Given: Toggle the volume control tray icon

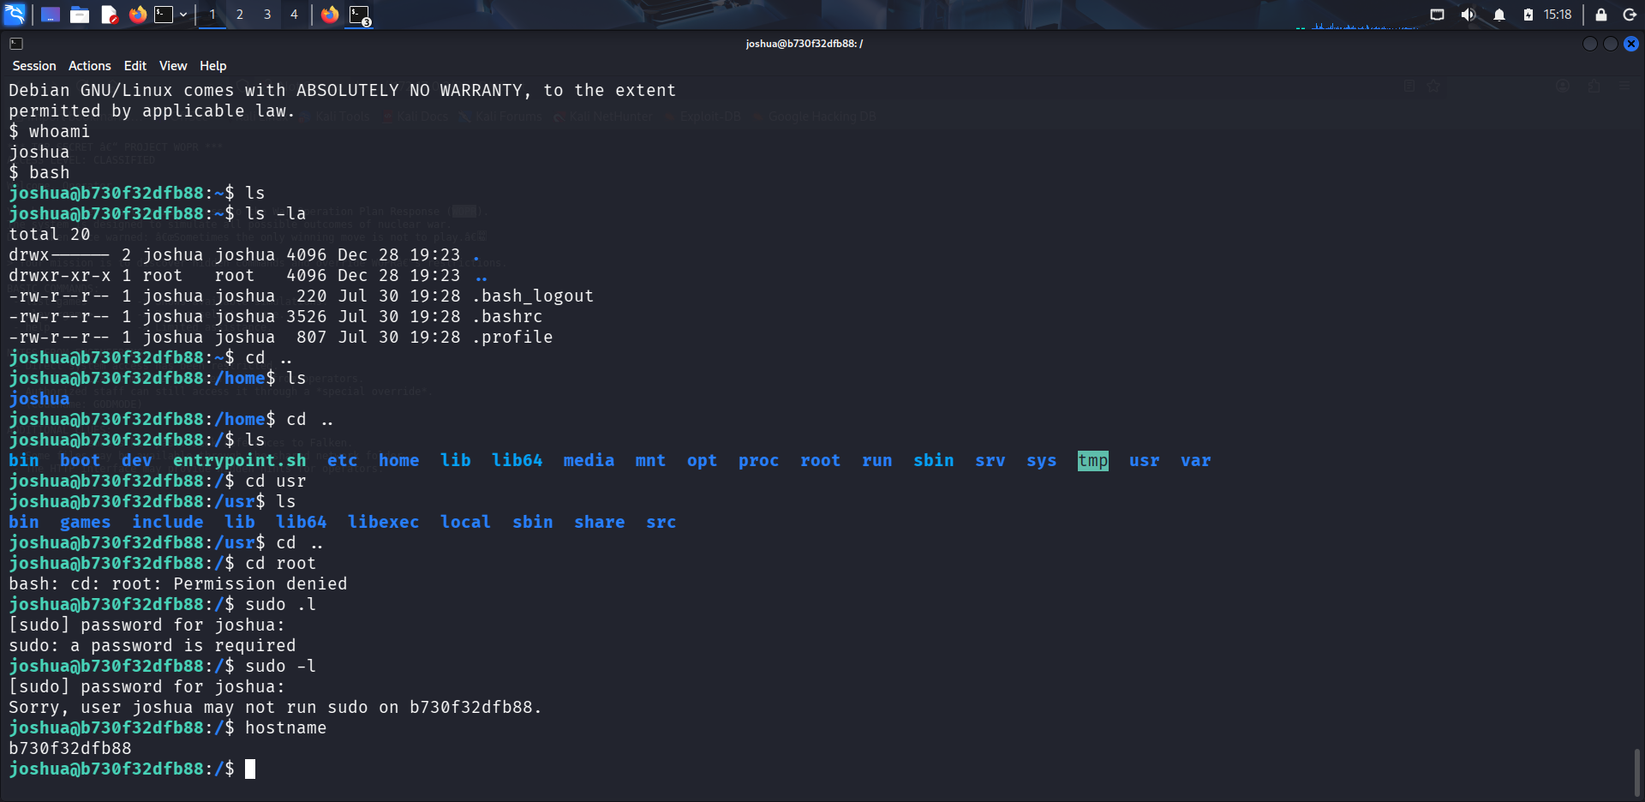Looking at the screenshot, I should coord(1469,15).
